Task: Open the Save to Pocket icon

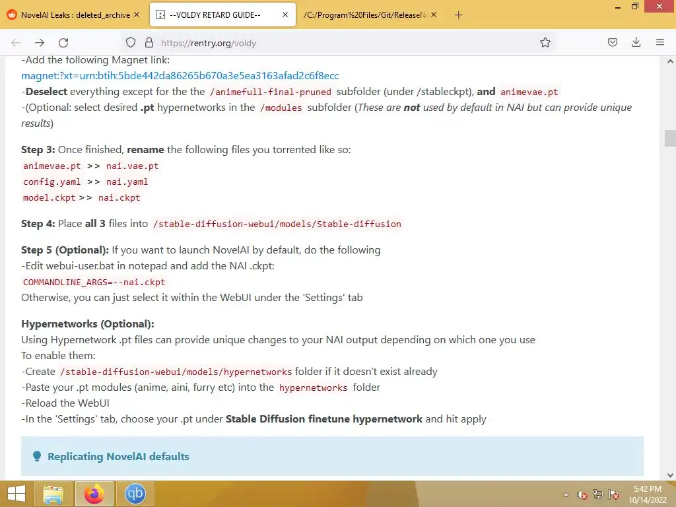Action: click(612, 42)
